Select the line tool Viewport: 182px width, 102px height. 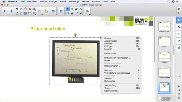pos(76,13)
